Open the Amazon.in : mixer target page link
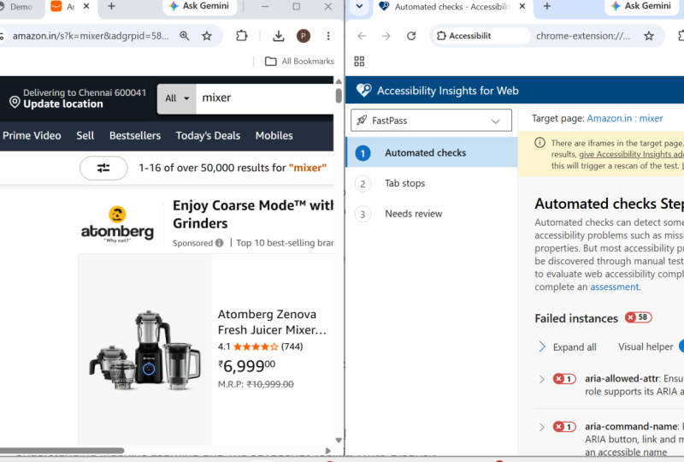The image size is (684, 462). 625,118
